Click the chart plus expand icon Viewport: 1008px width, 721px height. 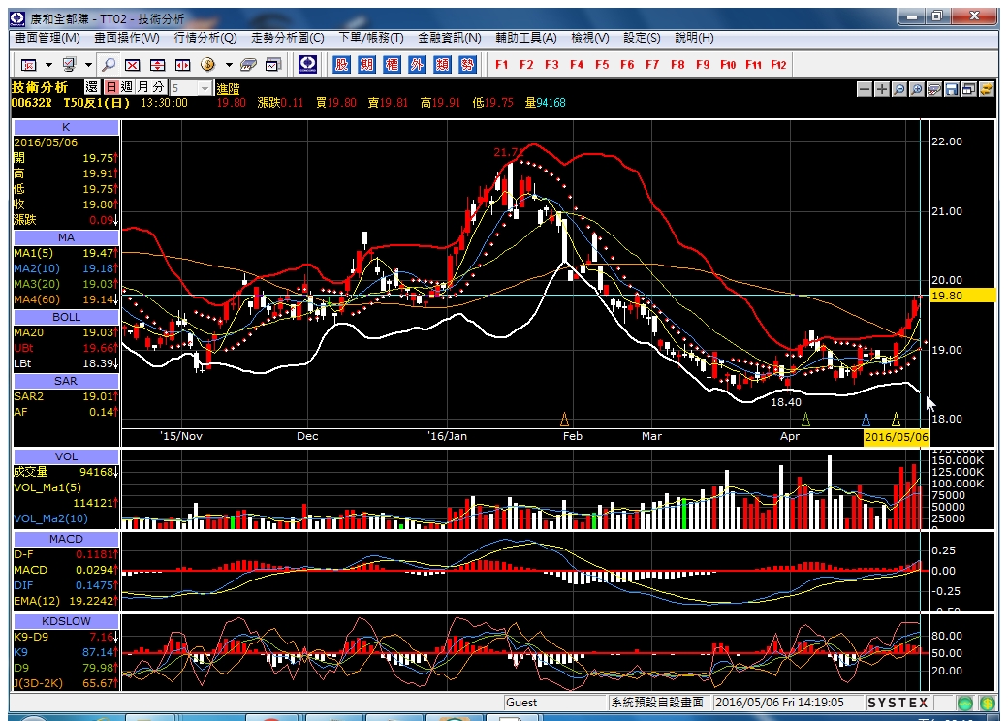882,89
